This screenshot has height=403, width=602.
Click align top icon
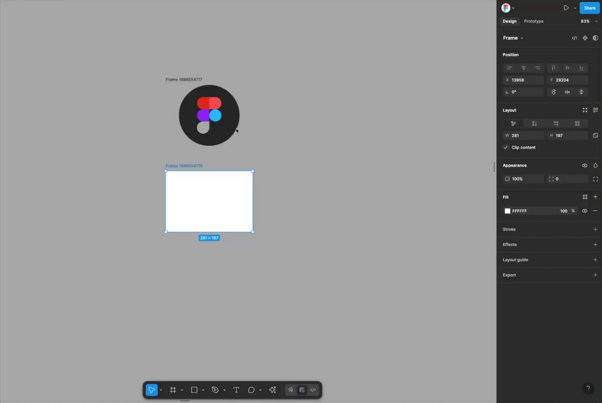554,68
